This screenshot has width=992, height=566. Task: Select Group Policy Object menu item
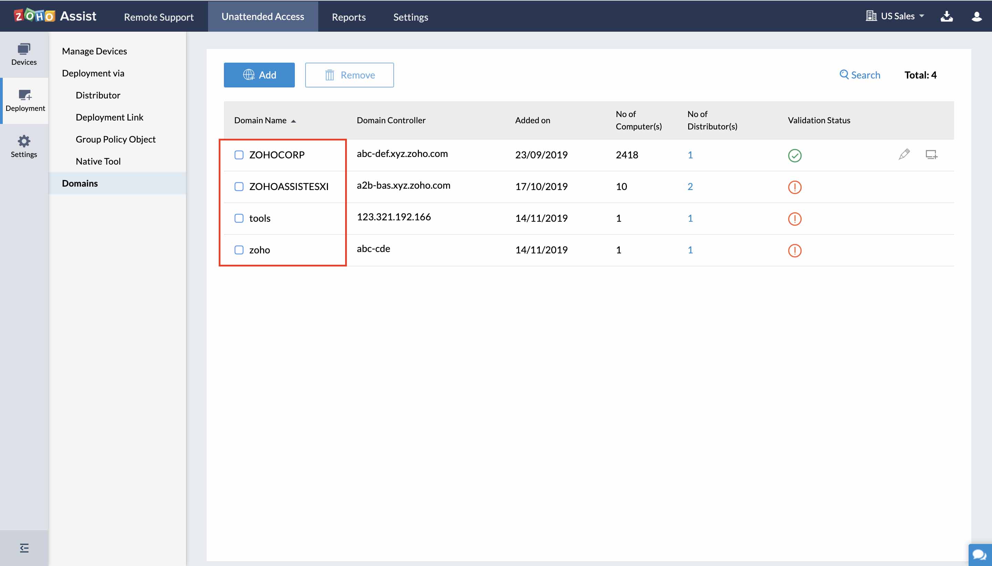(115, 139)
